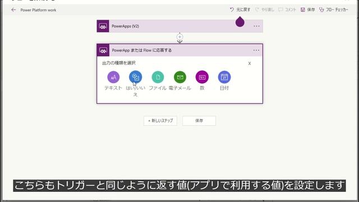Choose 日付 date output type

pos(224,81)
